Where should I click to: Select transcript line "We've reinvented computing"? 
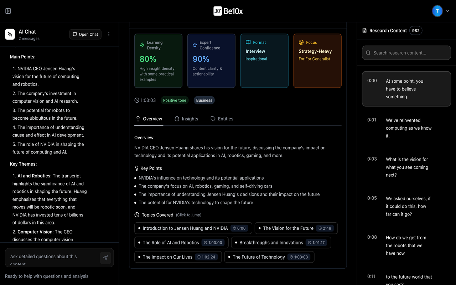click(406, 128)
